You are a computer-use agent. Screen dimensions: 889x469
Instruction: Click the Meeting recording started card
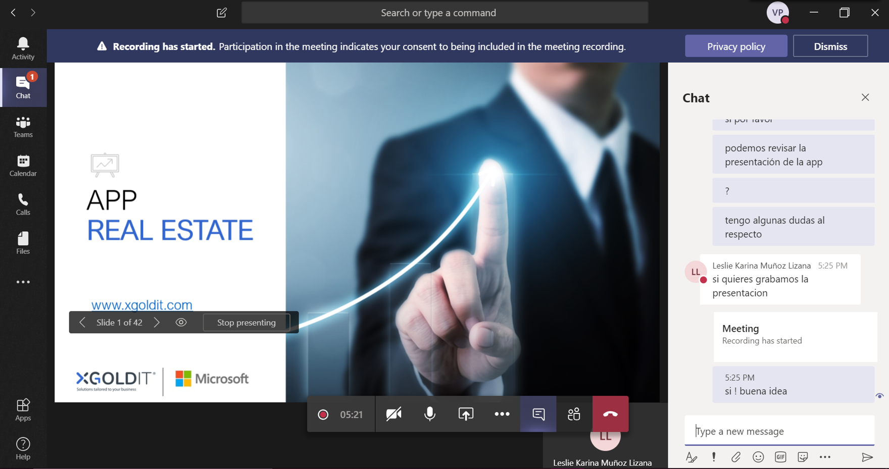pyautogui.click(x=795, y=336)
